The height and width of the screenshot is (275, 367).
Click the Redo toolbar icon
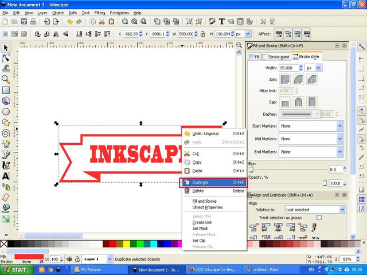pos(79,22)
